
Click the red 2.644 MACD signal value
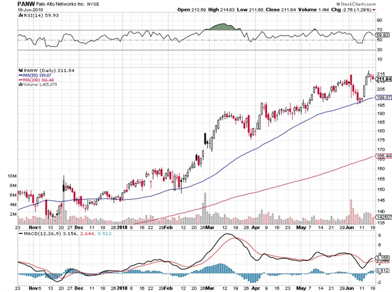87,233
